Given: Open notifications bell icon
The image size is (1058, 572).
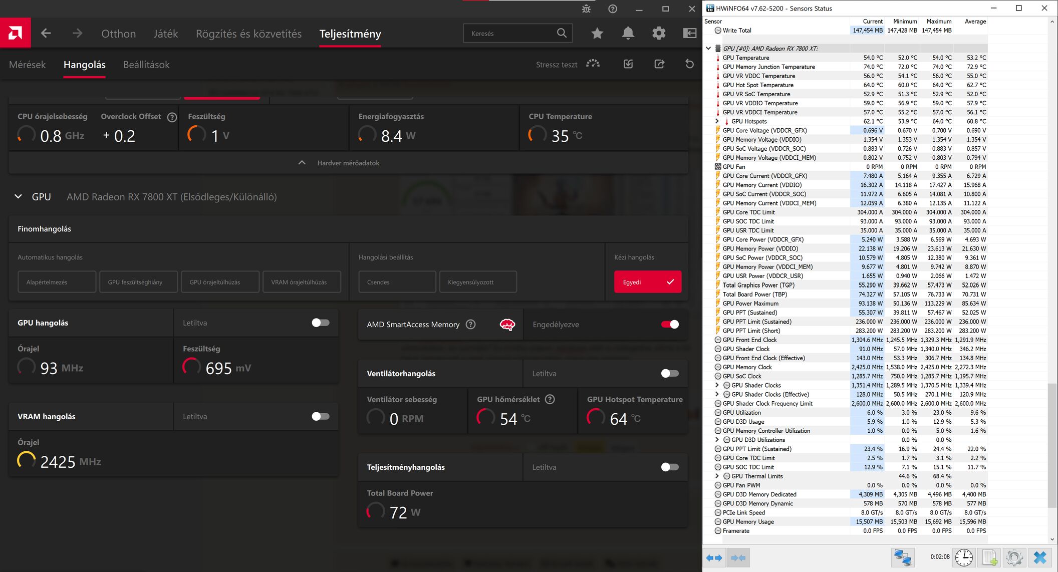Looking at the screenshot, I should pos(628,34).
